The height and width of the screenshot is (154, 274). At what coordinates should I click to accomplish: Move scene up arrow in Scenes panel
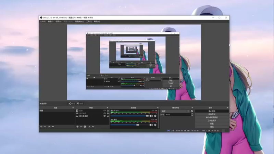(x=49, y=127)
